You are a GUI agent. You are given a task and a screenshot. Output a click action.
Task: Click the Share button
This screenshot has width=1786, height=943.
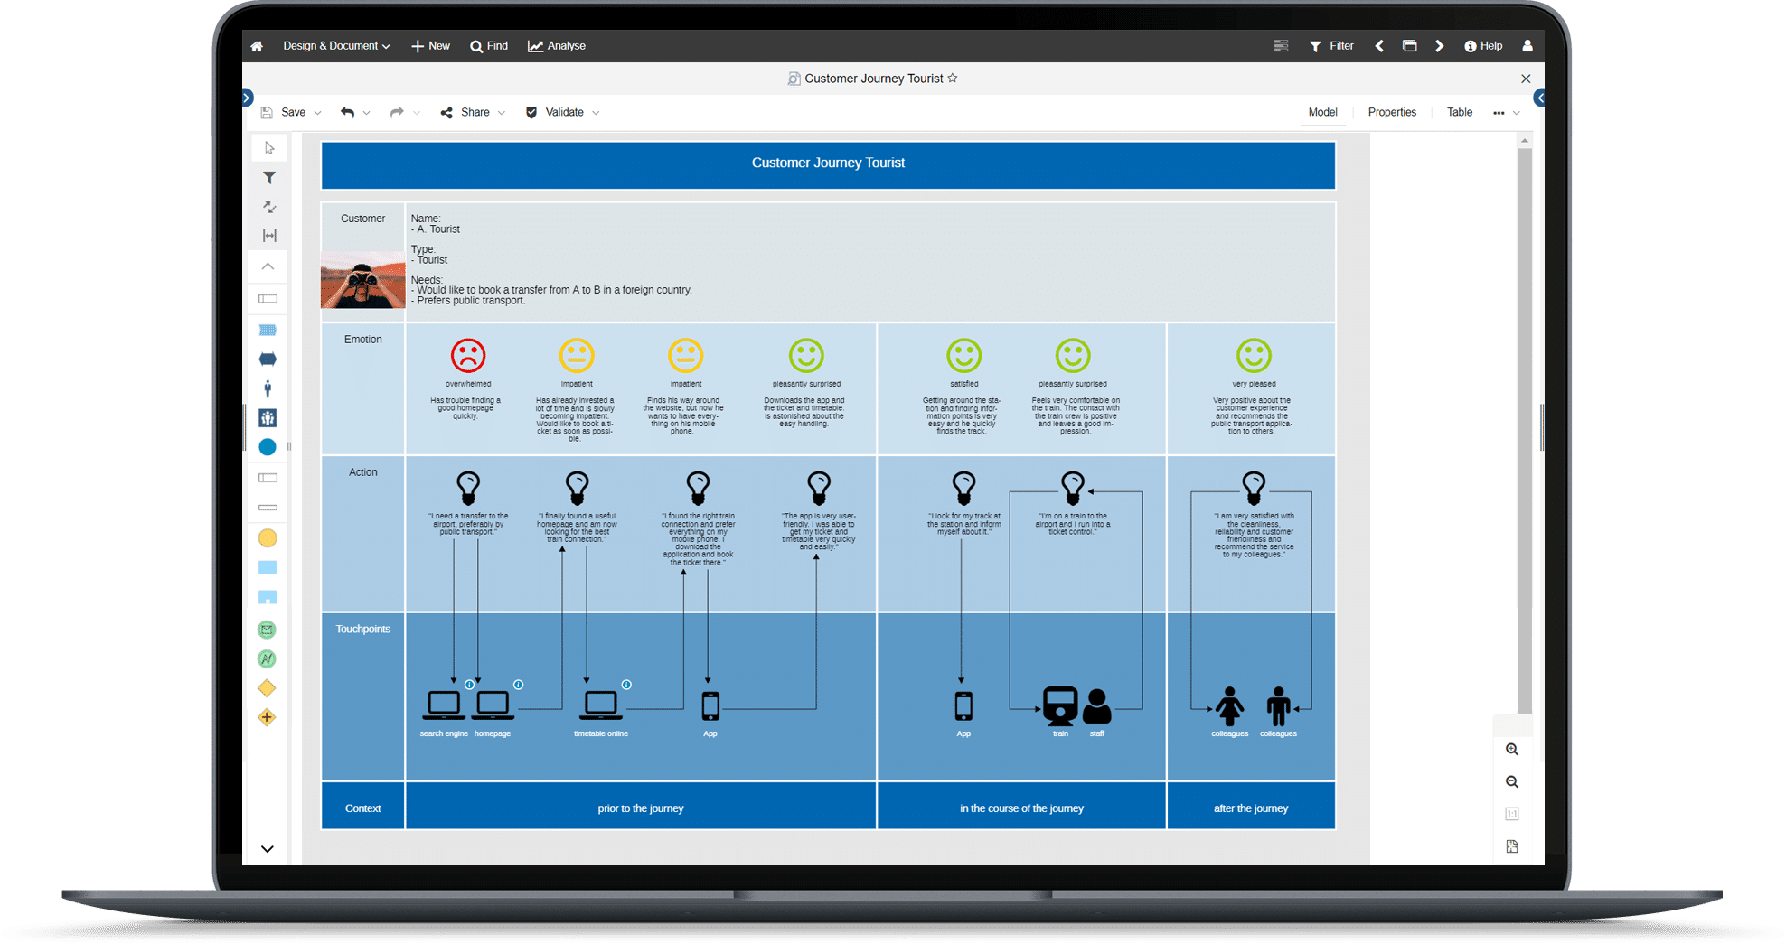[x=466, y=112]
